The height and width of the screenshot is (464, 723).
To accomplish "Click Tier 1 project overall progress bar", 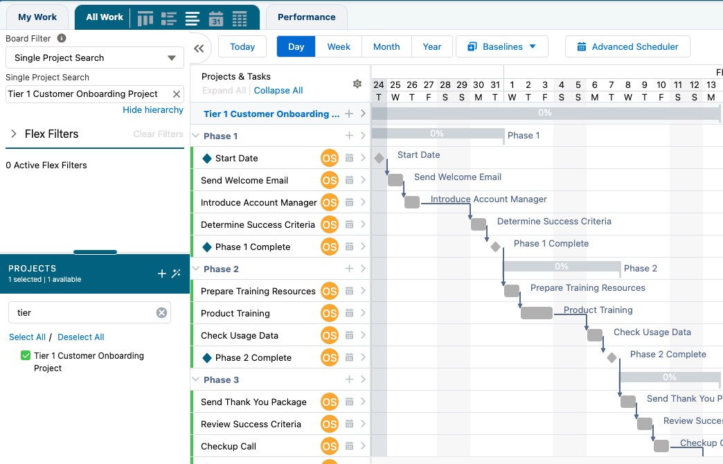I will (x=546, y=114).
